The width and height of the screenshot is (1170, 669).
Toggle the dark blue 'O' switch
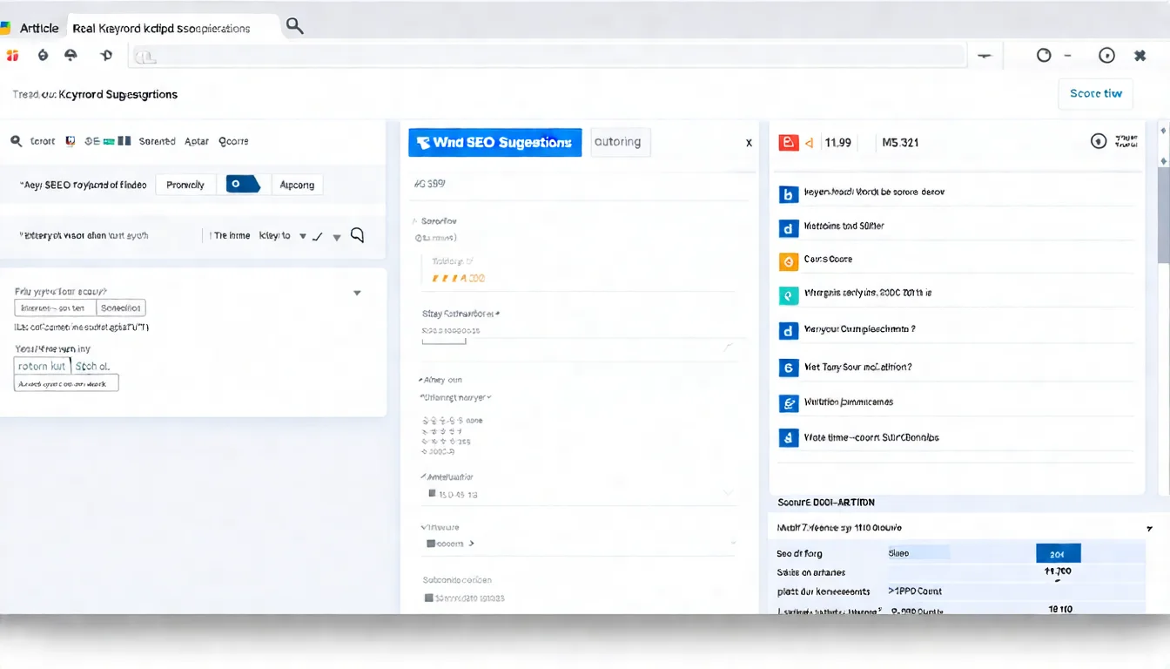242,184
